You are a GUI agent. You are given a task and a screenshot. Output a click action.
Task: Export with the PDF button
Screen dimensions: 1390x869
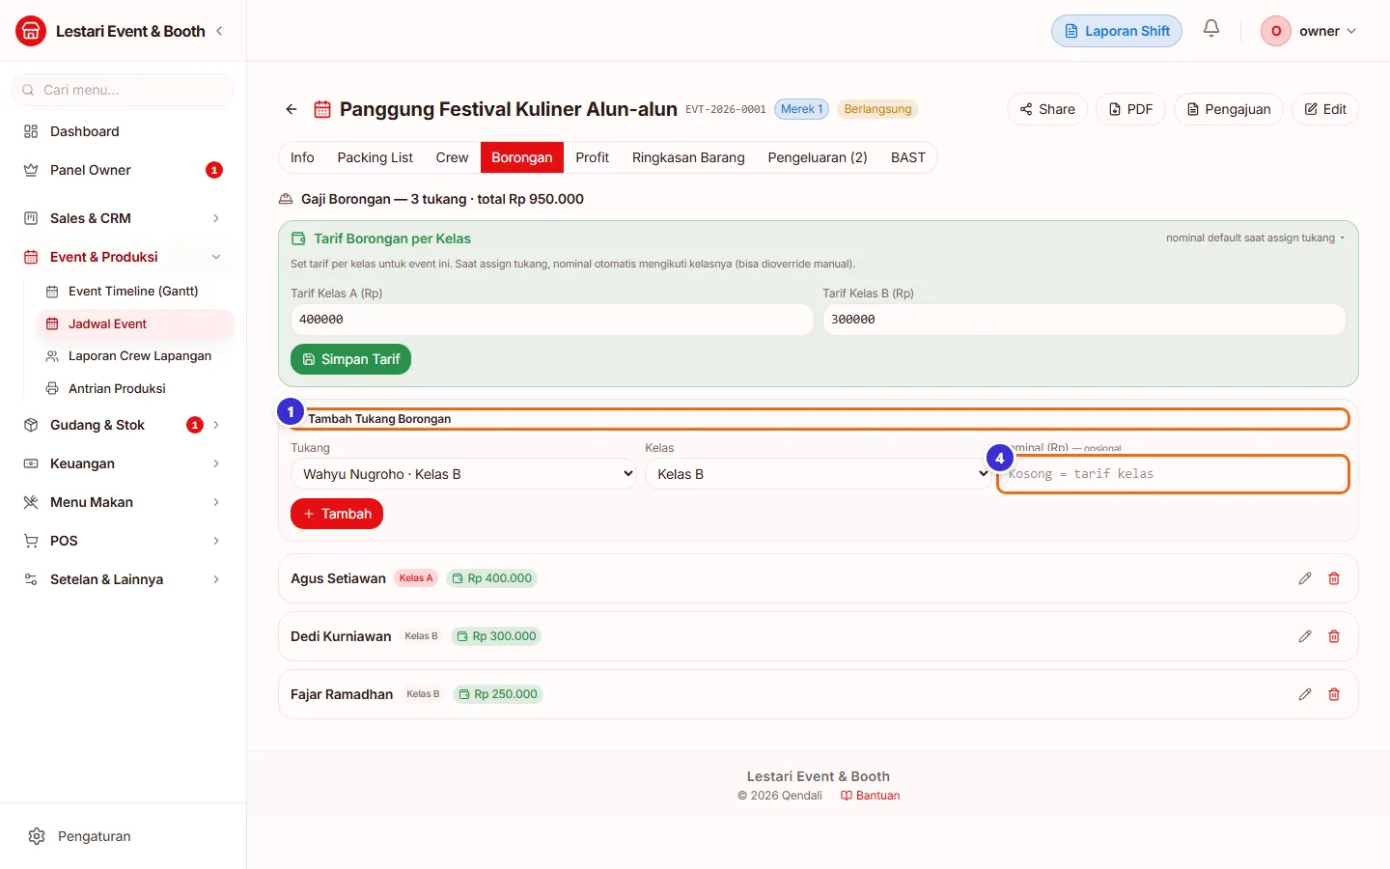[1130, 109]
